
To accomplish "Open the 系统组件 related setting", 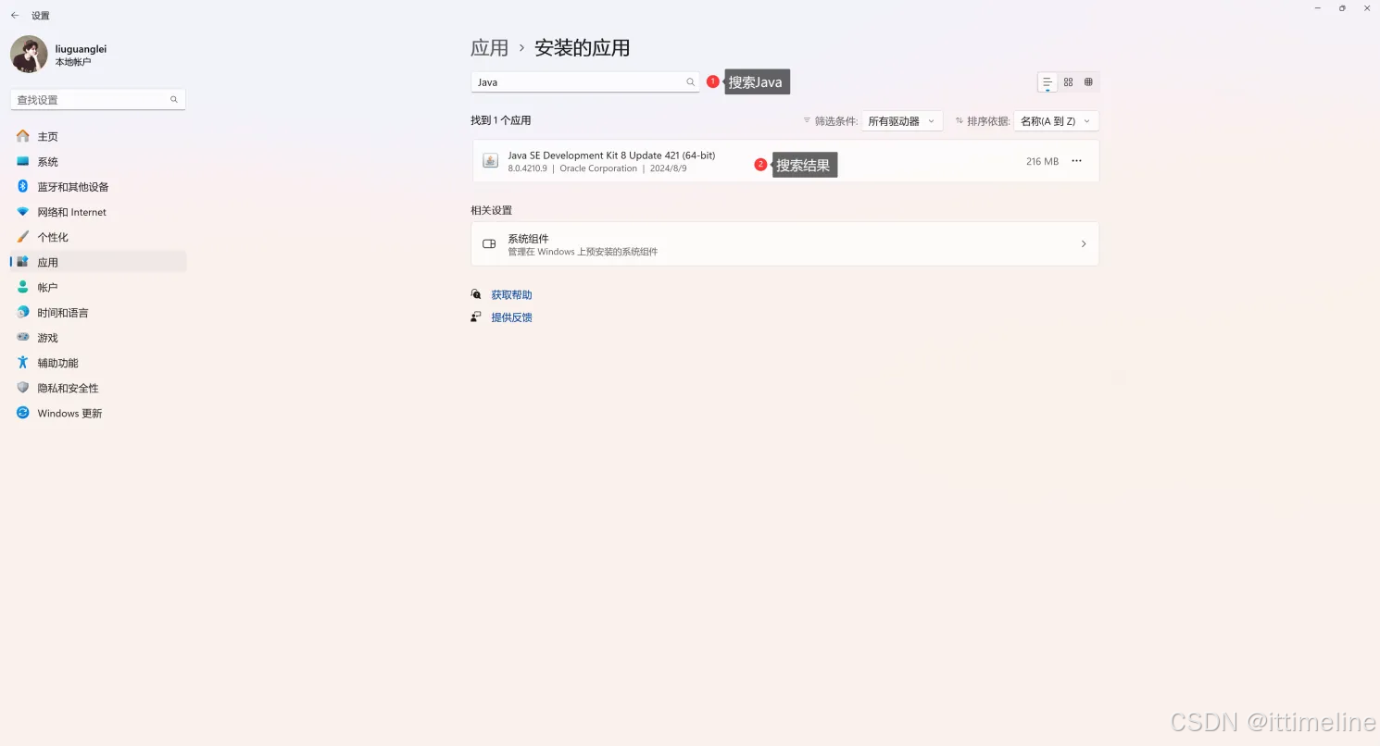I will pos(785,244).
